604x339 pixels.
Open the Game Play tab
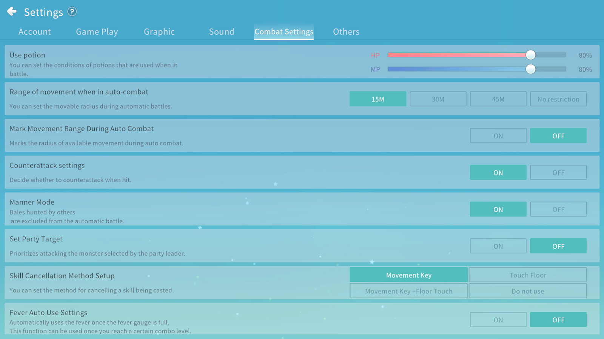click(x=97, y=32)
